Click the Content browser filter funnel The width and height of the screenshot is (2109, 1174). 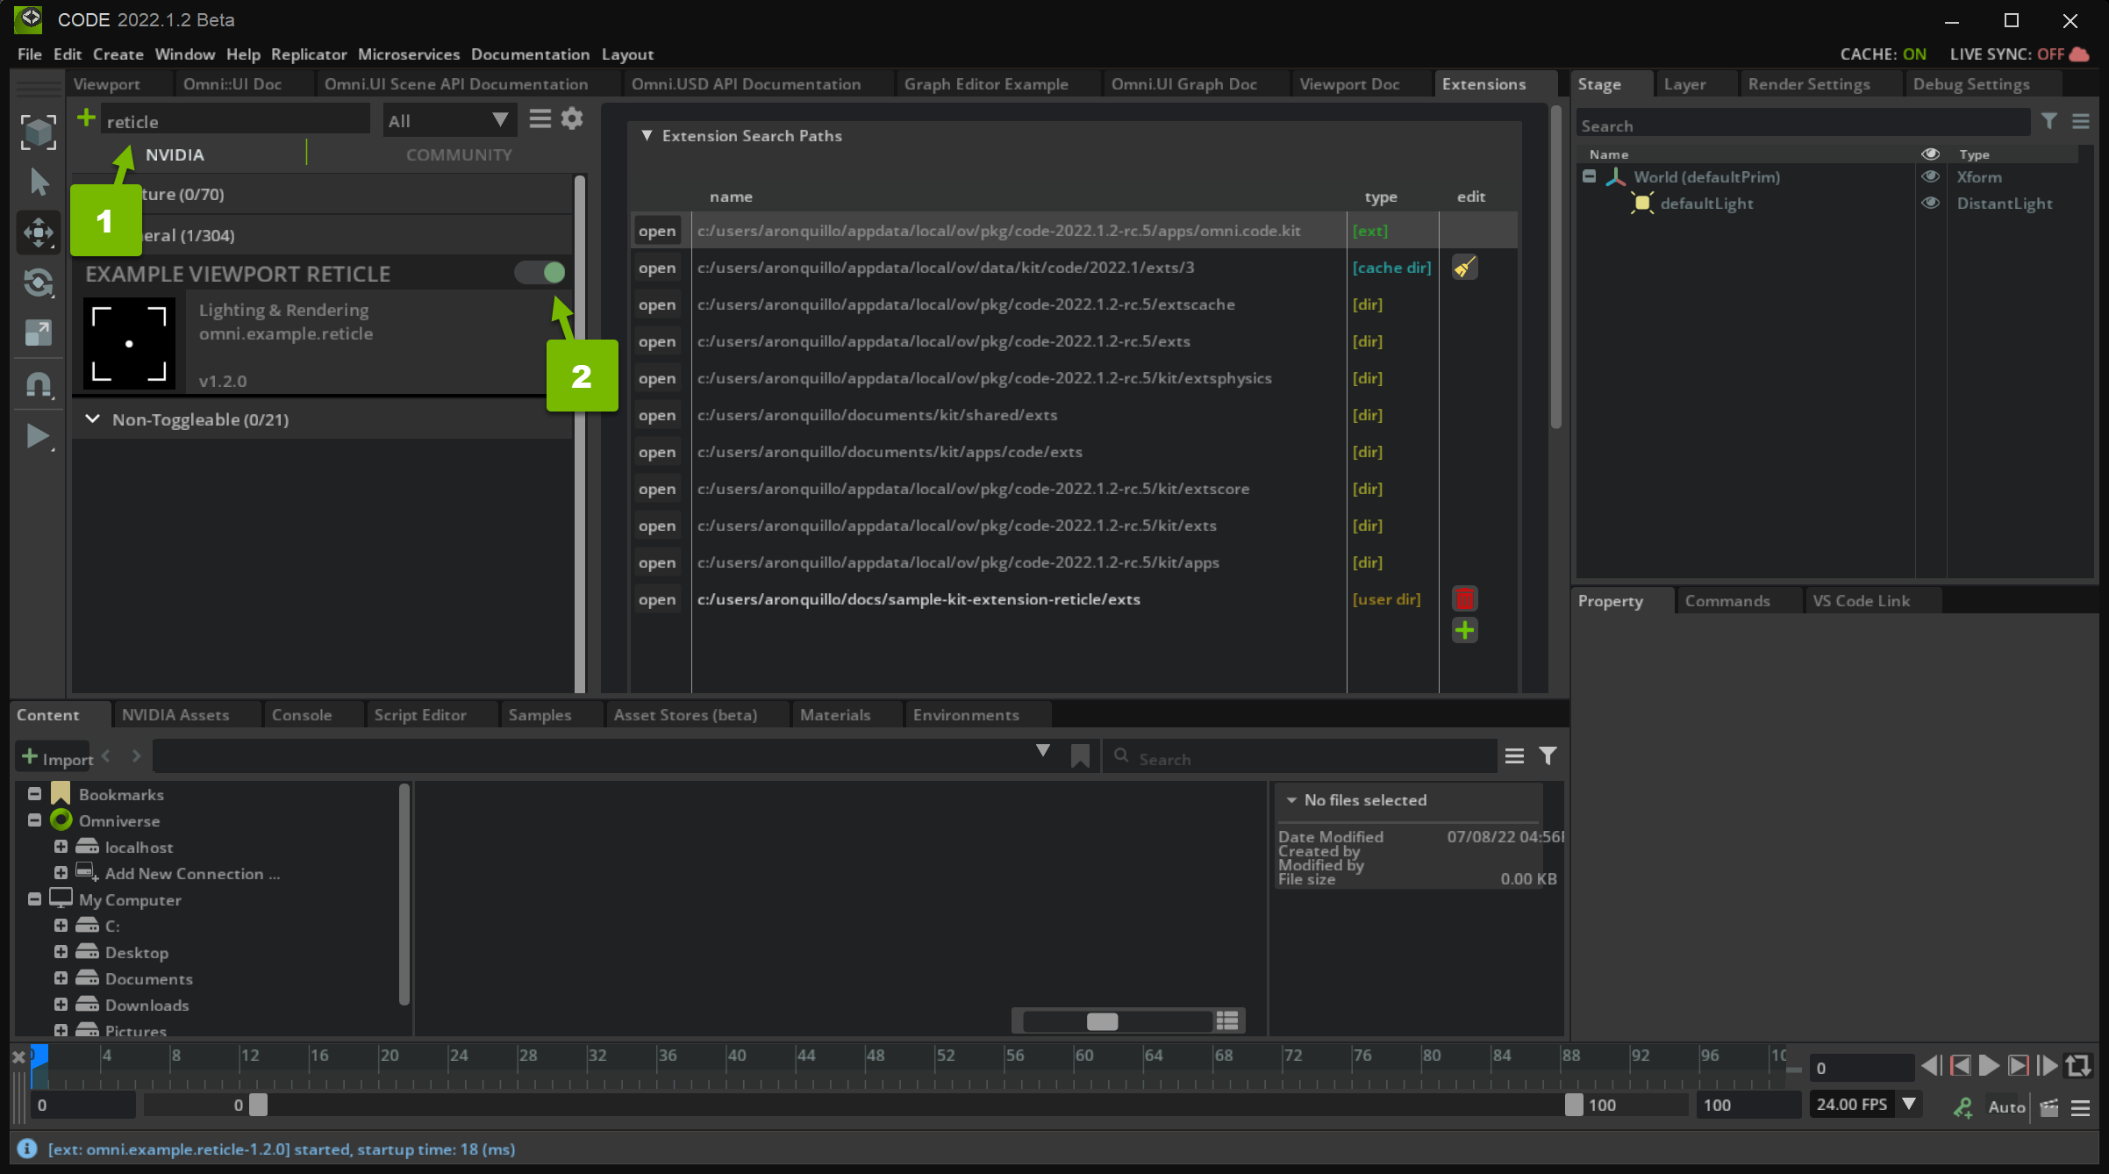1548,756
